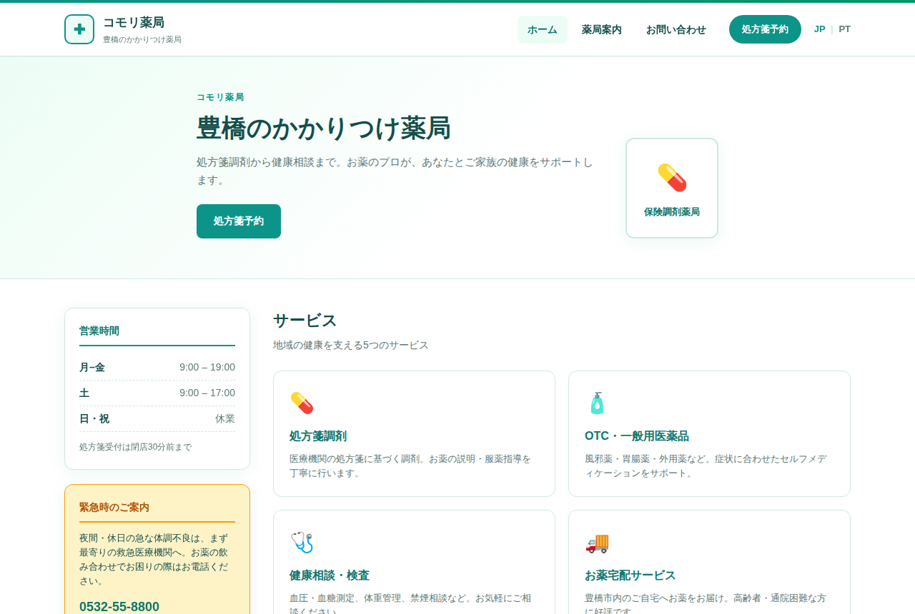Open the ホーム navigation tab

coord(543,29)
